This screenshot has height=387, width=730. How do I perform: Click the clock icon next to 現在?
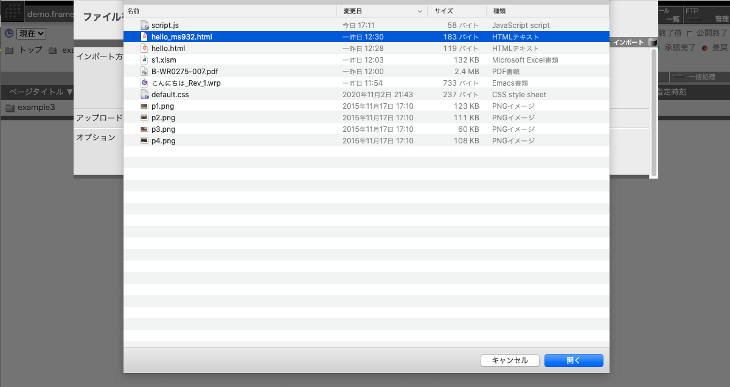point(9,33)
